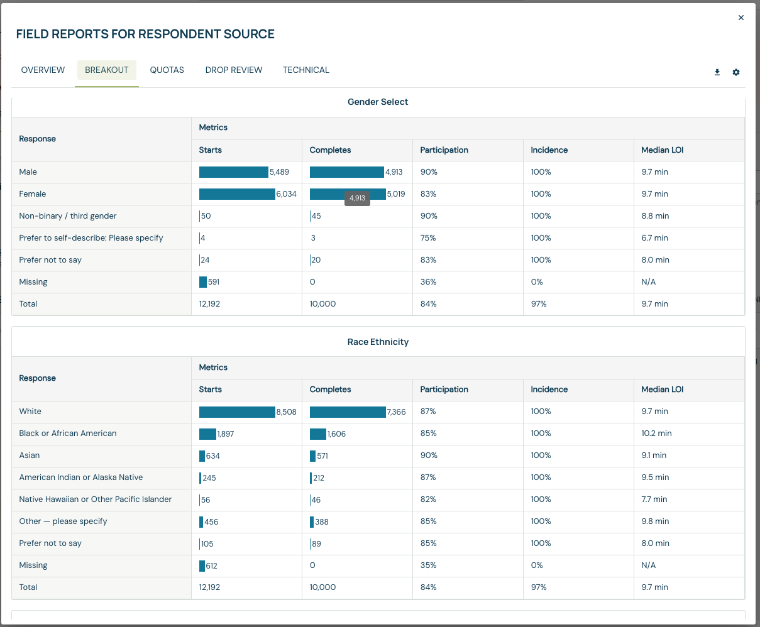Click the 'Other — please specify' row label
Viewport: 760px width, 627px height.
[x=63, y=521]
